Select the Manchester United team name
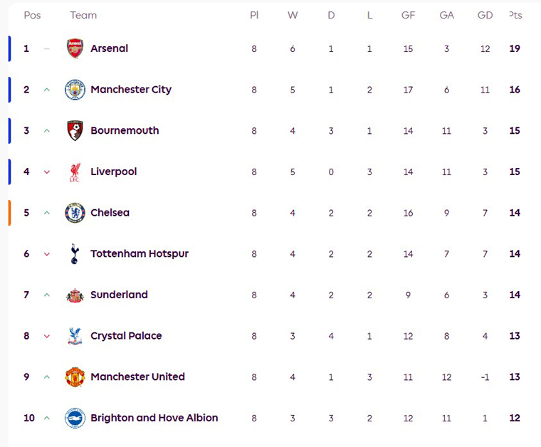 (x=137, y=377)
